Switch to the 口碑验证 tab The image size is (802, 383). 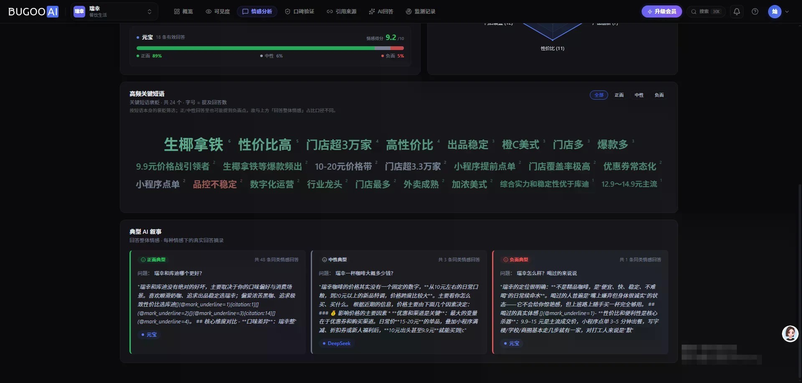click(299, 12)
